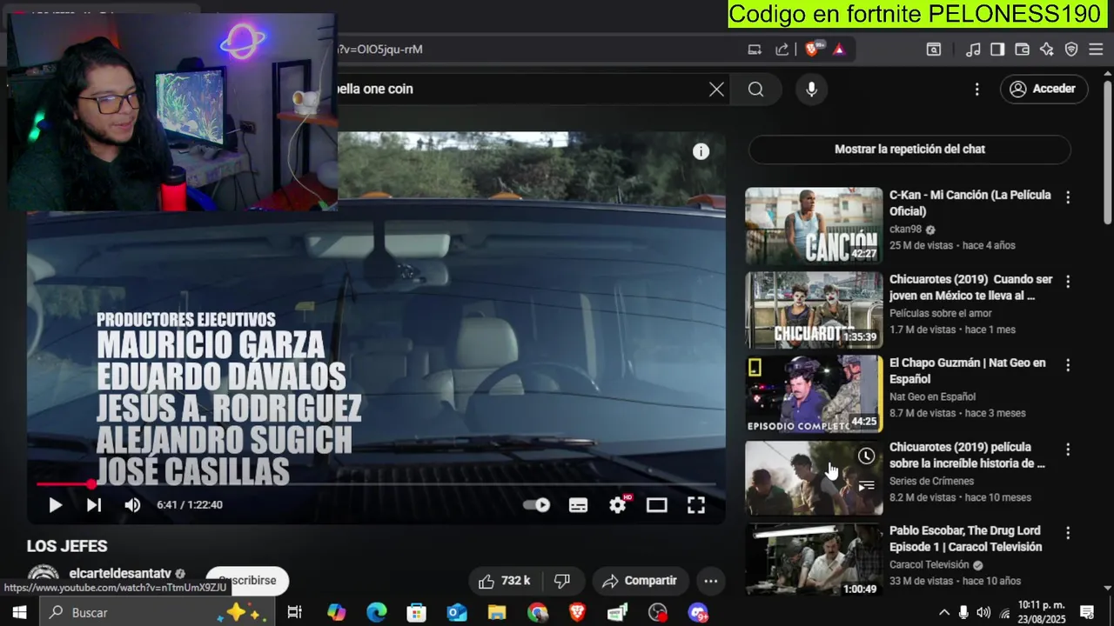Open the volume control in system tray
Image resolution: width=1114 pixels, height=626 pixels.
(983, 613)
